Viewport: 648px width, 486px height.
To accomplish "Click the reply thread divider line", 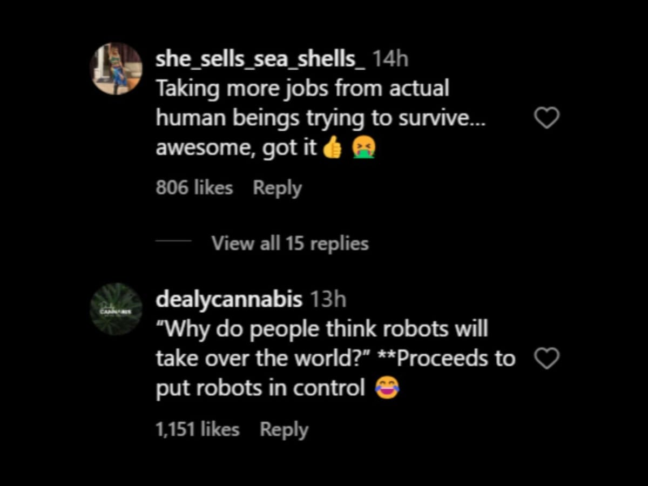I will (174, 243).
